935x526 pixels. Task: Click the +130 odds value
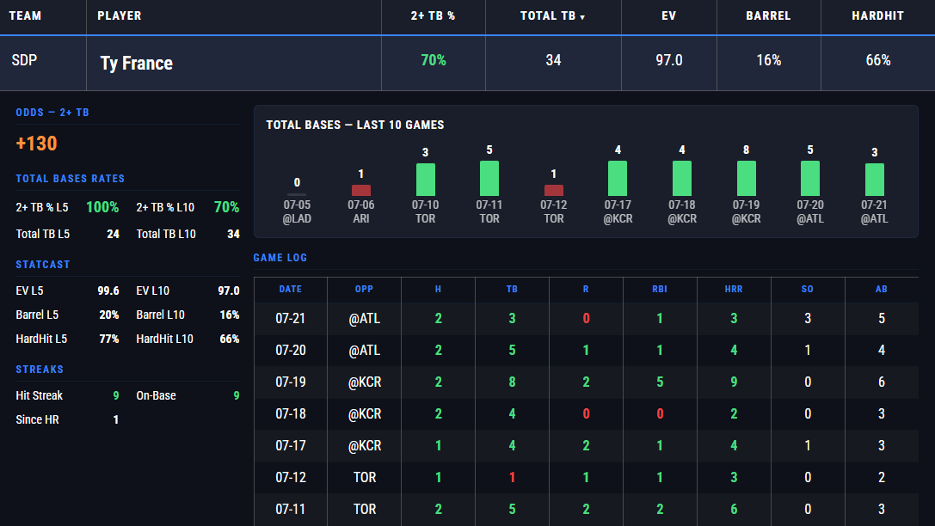coord(36,144)
